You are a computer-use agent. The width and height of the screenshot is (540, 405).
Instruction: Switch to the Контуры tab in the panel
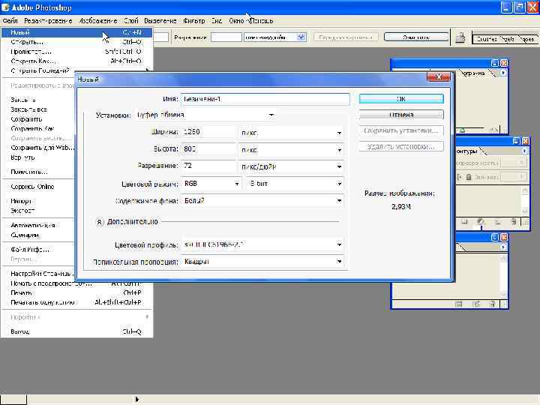coord(468,151)
